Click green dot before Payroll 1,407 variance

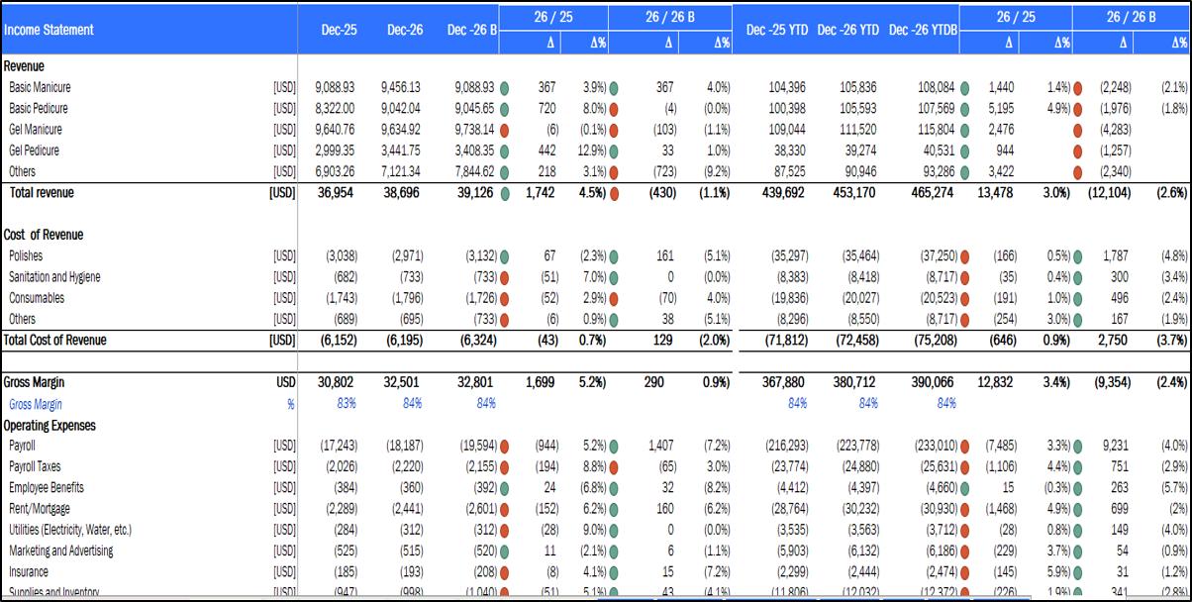(615, 446)
